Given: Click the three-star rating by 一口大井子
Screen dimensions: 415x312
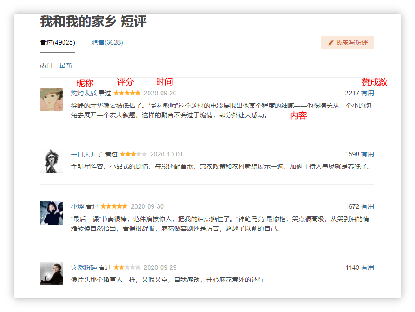Looking at the screenshot, I should [x=133, y=154].
